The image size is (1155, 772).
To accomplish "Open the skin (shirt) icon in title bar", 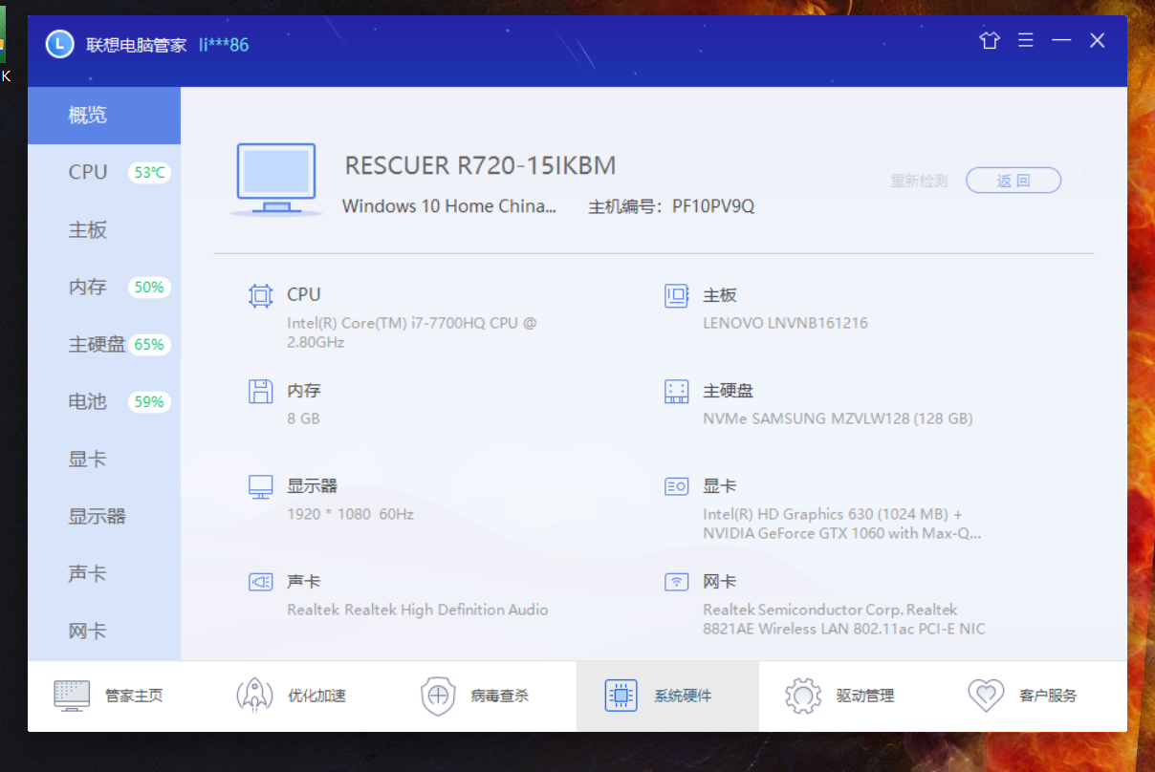I will coord(990,40).
